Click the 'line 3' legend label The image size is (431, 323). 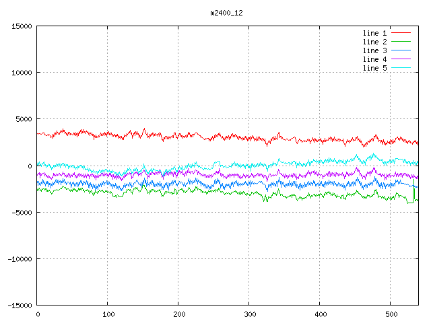tap(374, 50)
